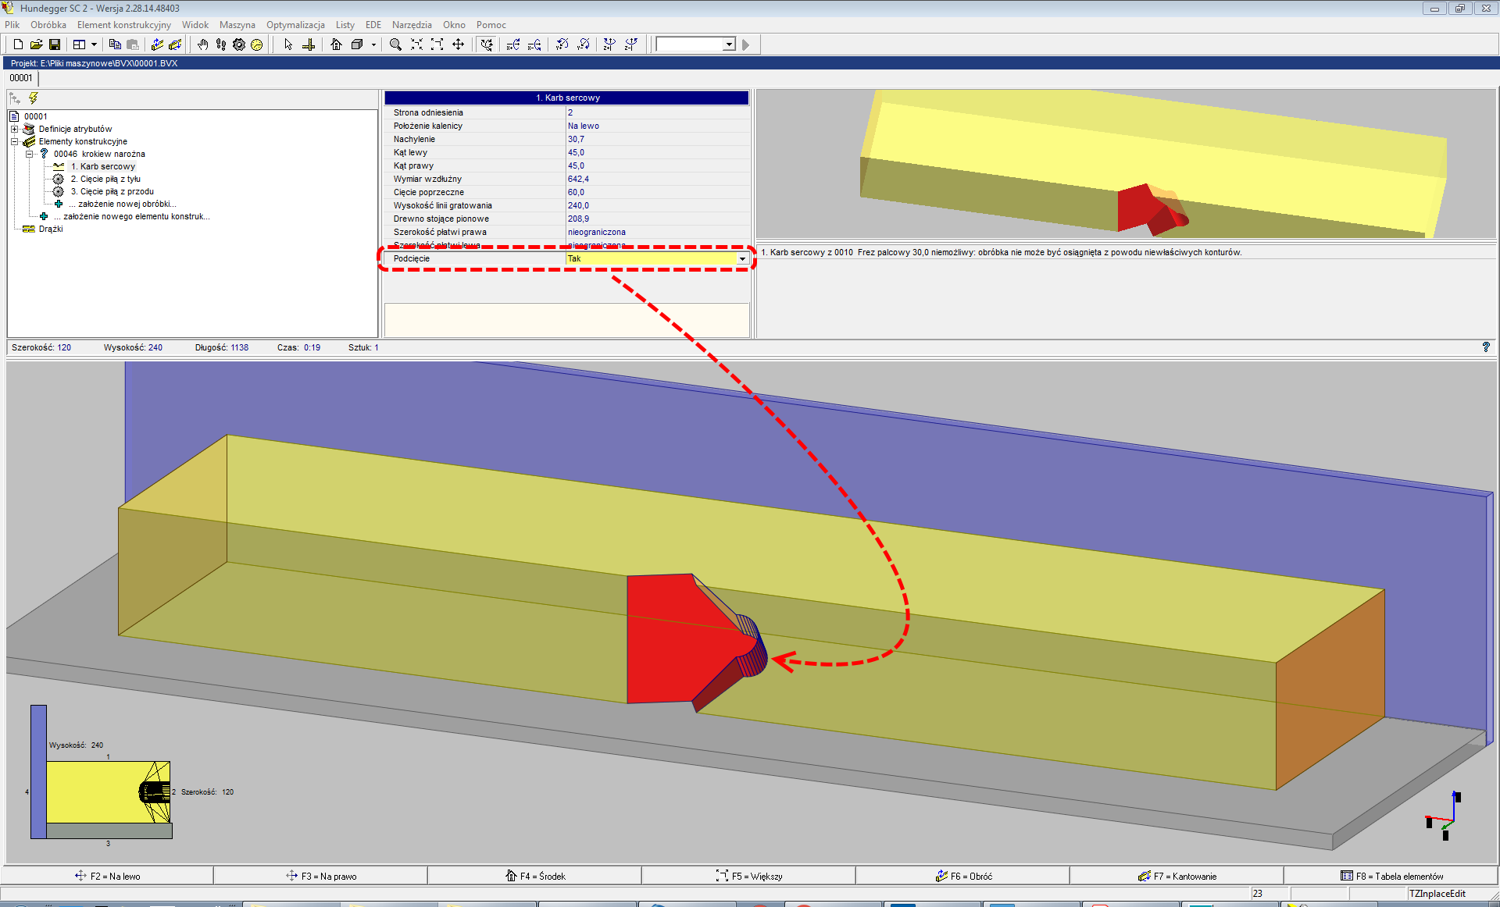
Task: Click the New file icon in toolbar
Action: coord(18,44)
